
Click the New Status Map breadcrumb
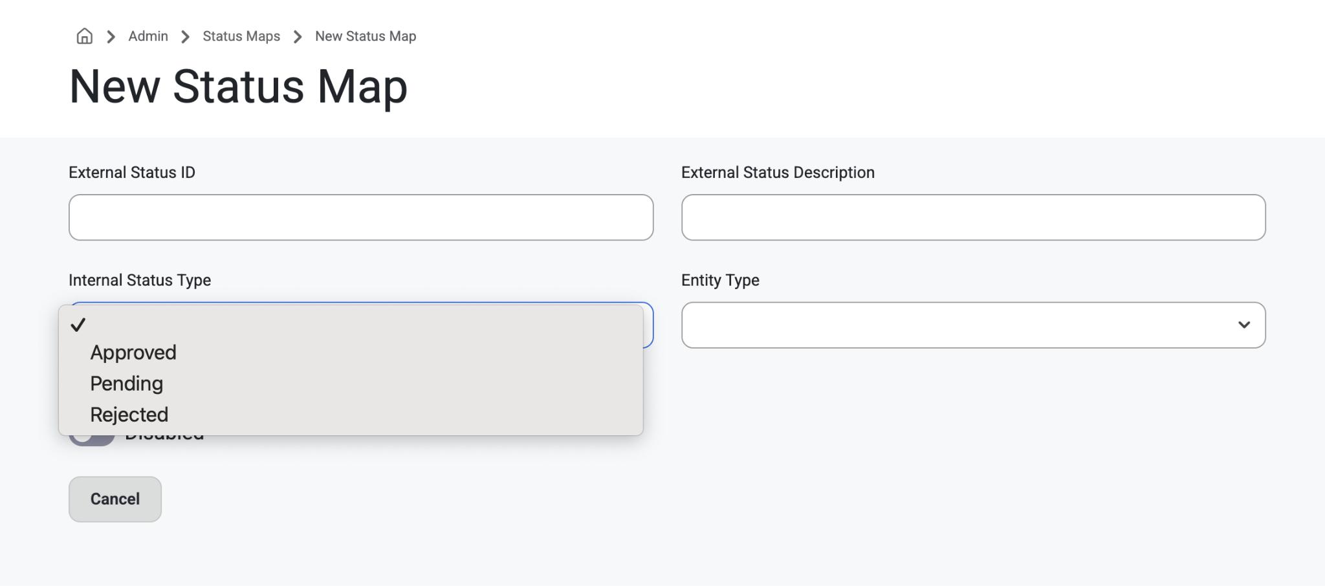(366, 36)
